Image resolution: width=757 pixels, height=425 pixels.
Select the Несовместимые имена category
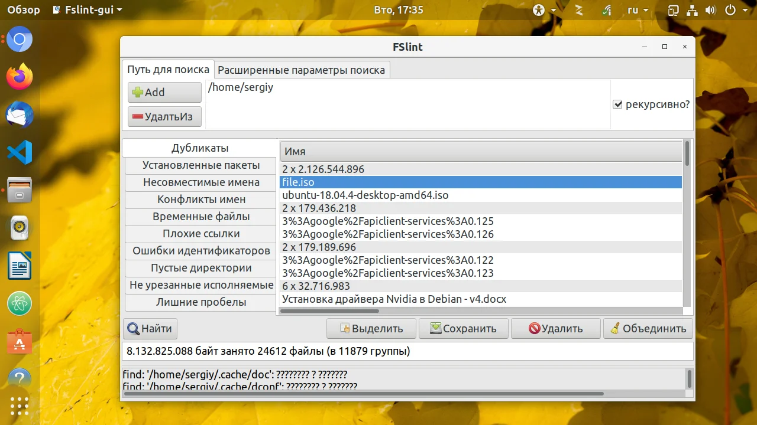click(x=201, y=182)
